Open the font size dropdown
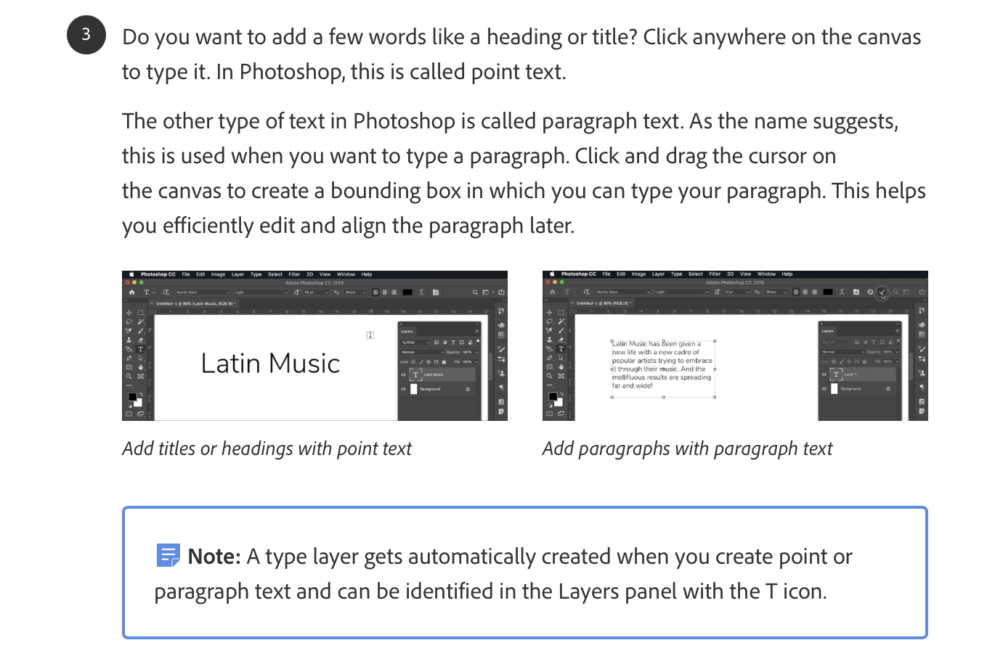Screen dimensions: 1003x656 (328, 292)
